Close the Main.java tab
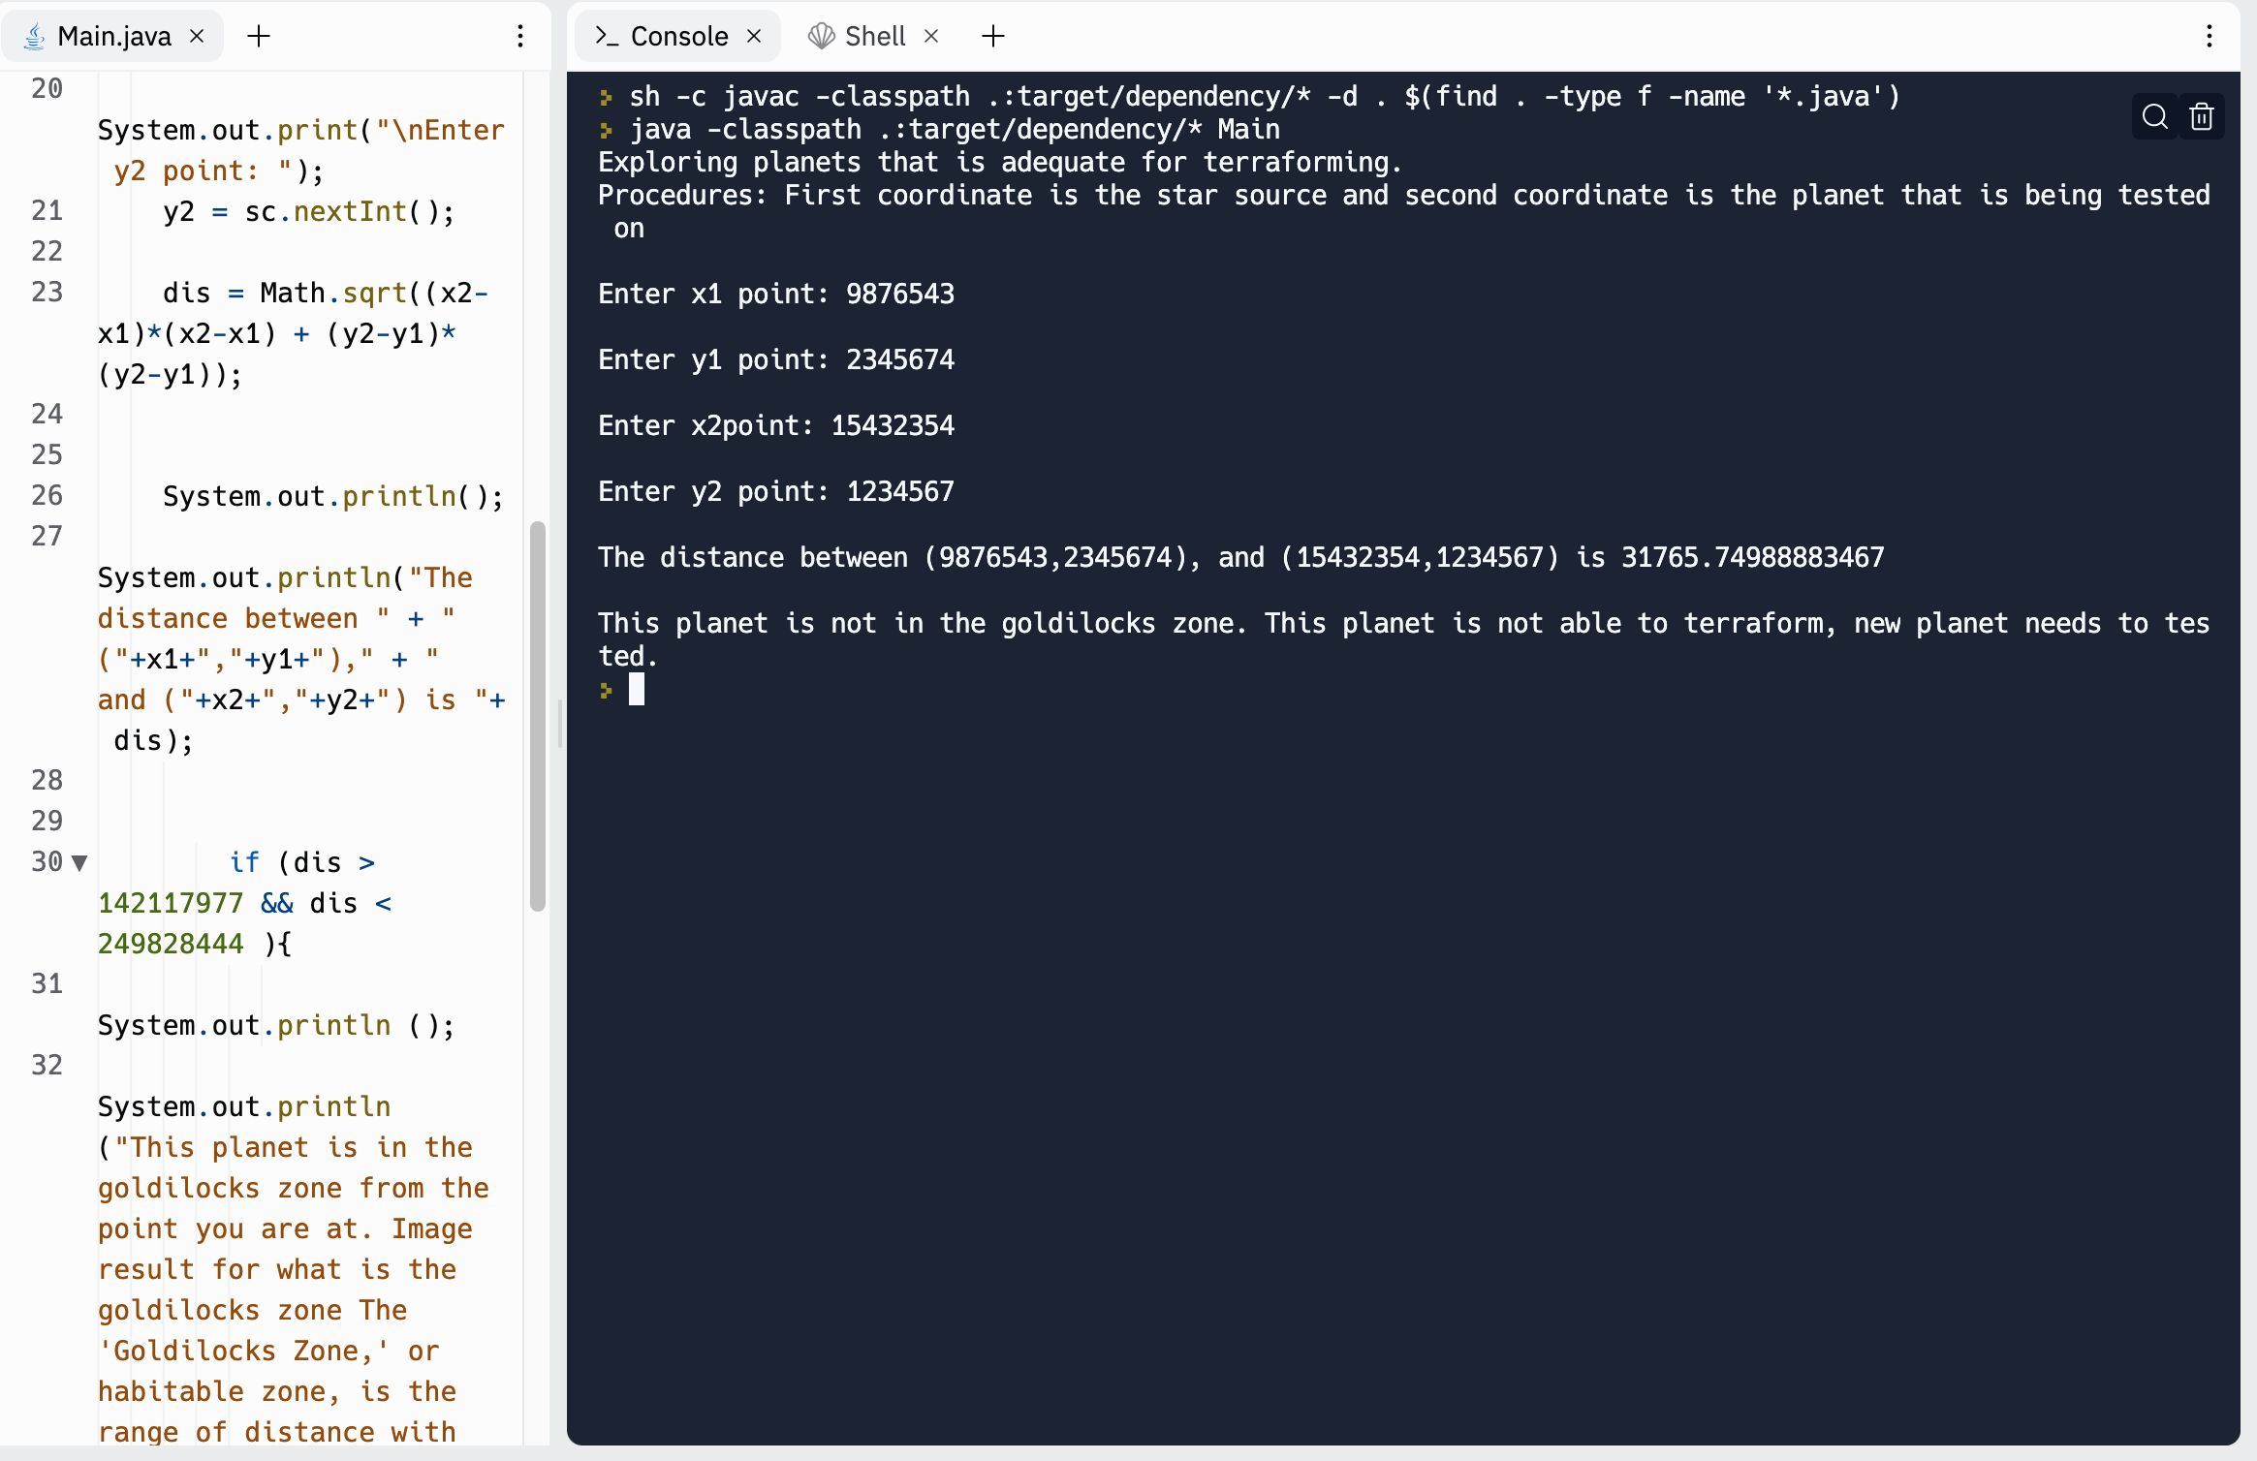Viewport: 2257px width, 1461px height. [x=197, y=36]
